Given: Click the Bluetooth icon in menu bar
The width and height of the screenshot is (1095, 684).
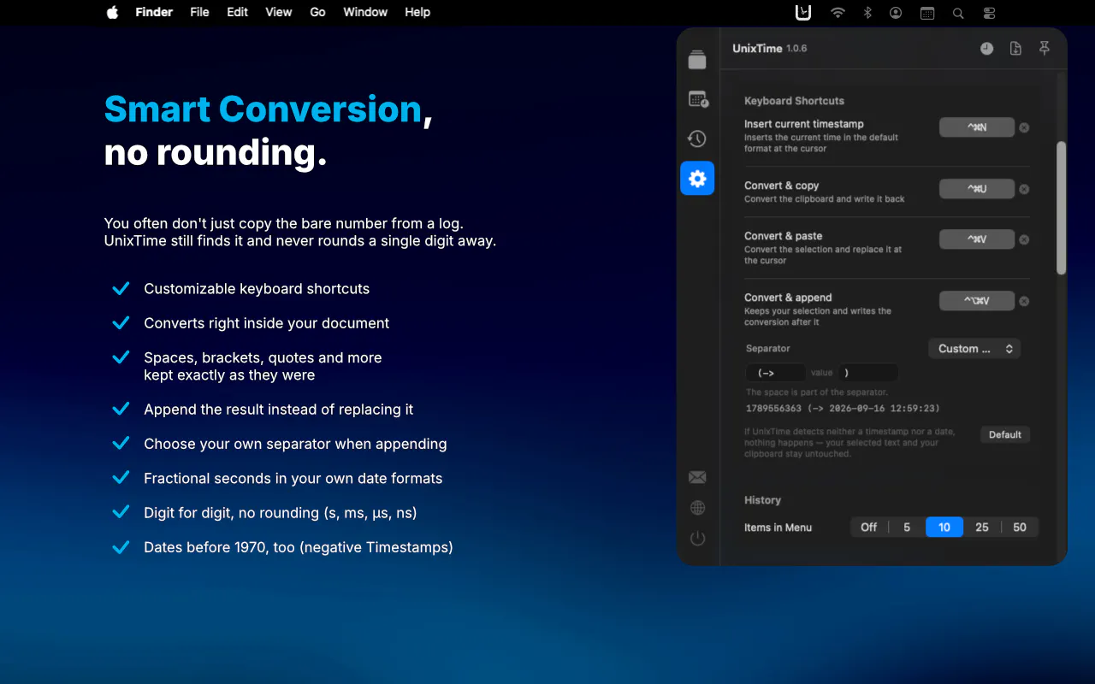Looking at the screenshot, I should pos(867,13).
